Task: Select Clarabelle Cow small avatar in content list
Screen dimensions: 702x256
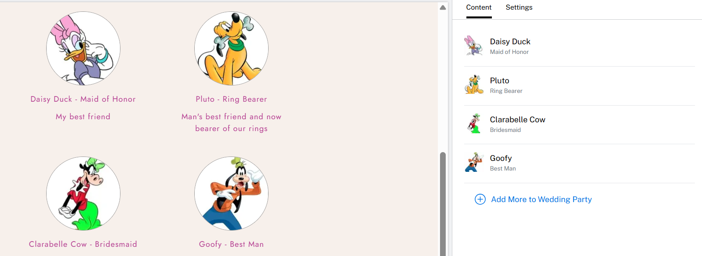Action: click(x=474, y=124)
